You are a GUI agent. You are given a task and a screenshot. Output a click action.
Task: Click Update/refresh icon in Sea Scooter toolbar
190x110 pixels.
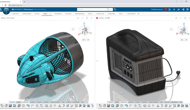point(14,106)
